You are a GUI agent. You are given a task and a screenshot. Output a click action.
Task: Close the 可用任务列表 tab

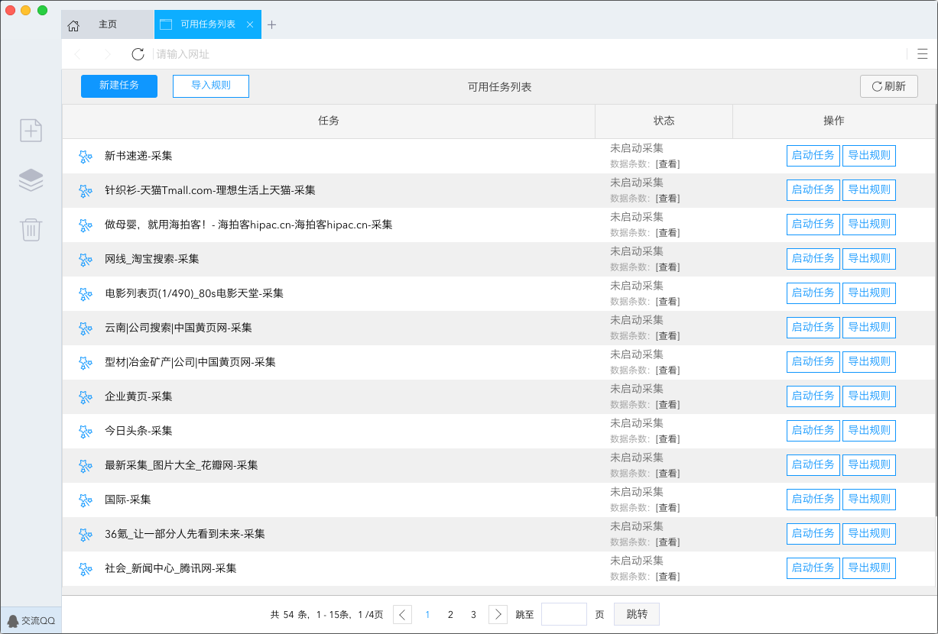coord(249,24)
